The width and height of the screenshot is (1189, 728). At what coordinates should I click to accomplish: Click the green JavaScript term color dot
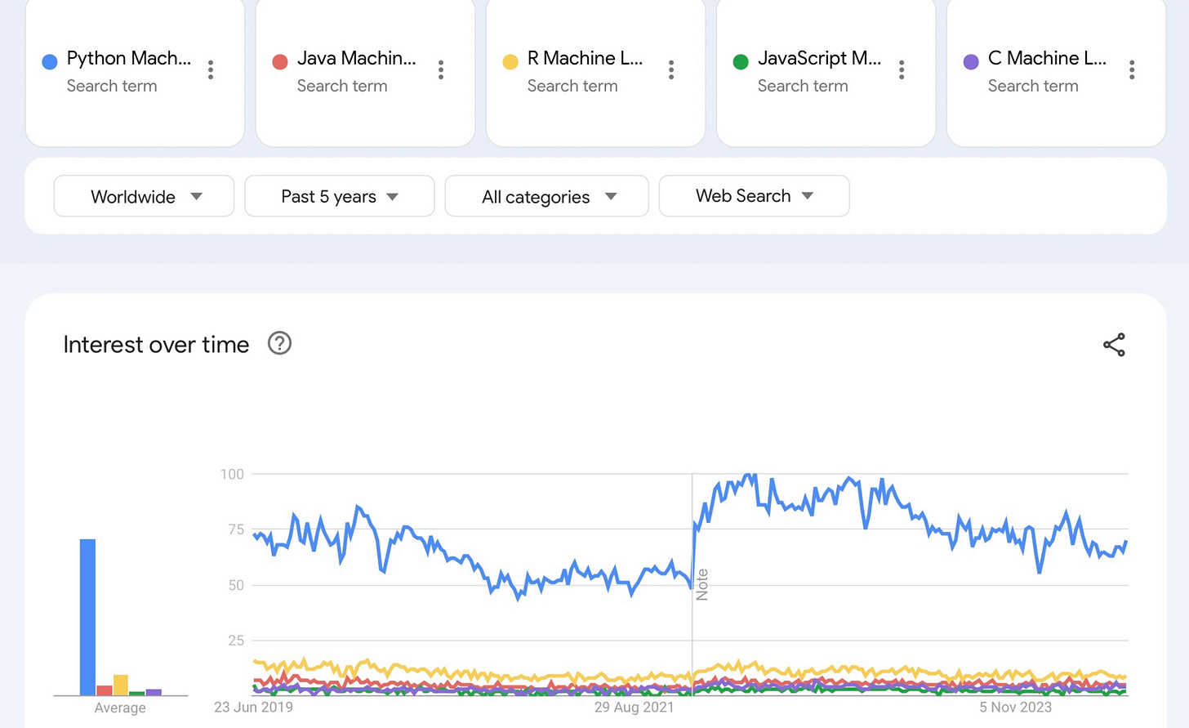click(x=741, y=61)
